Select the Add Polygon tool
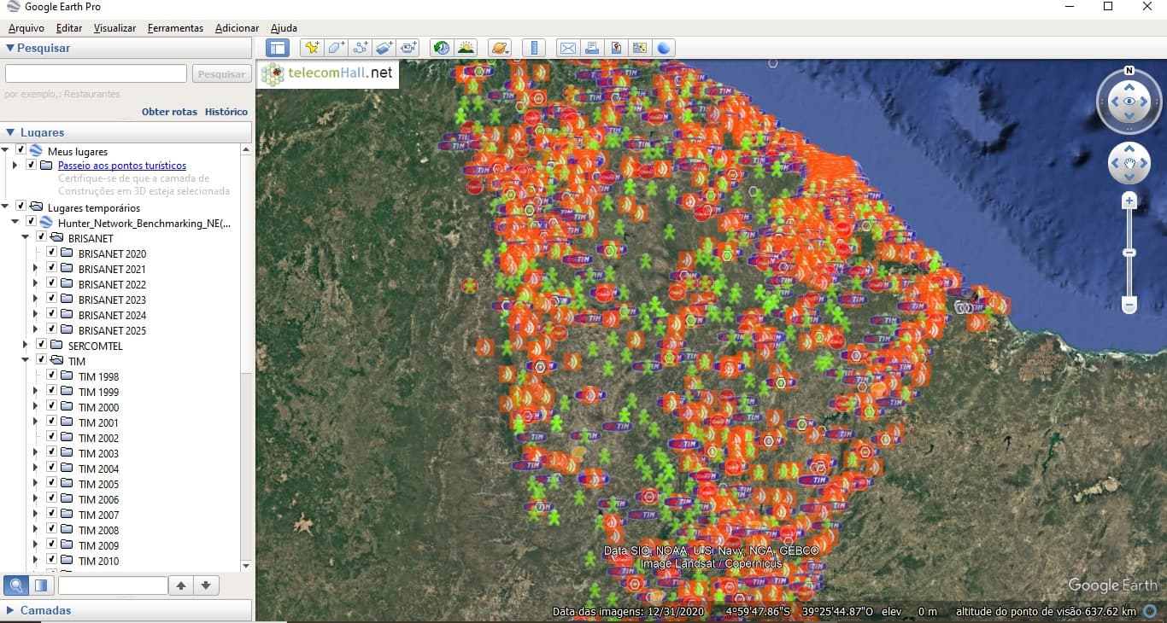 click(336, 48)
